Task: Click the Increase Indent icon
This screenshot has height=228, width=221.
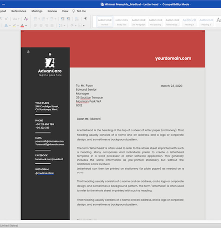Action: pos(68,19)
